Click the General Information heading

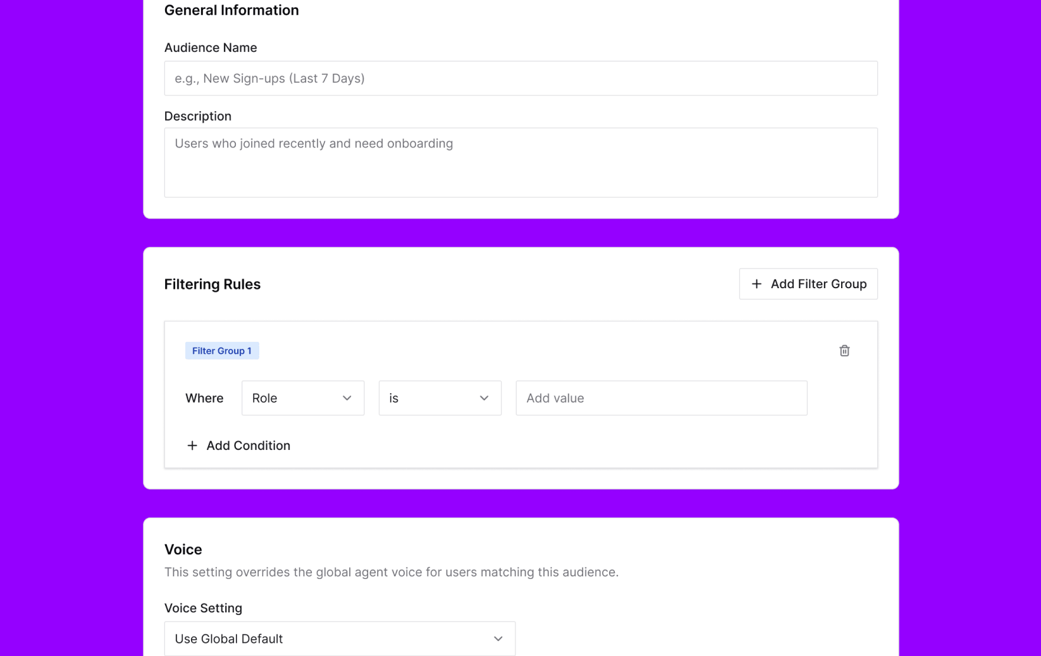231,10
